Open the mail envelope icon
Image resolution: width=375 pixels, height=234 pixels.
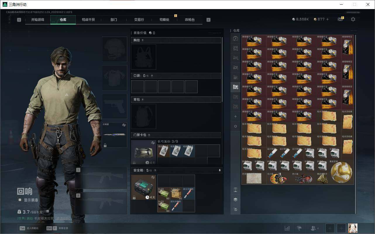340,19
